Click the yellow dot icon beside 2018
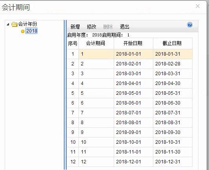209x170 pixels. pyautogui.click(x=23, y=31)
